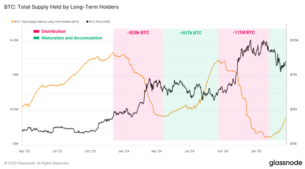Click Maturation and Accumulation legend text
Image resolution: width=305 pixels, height=169 pixels.
click(x=72, y=38)
